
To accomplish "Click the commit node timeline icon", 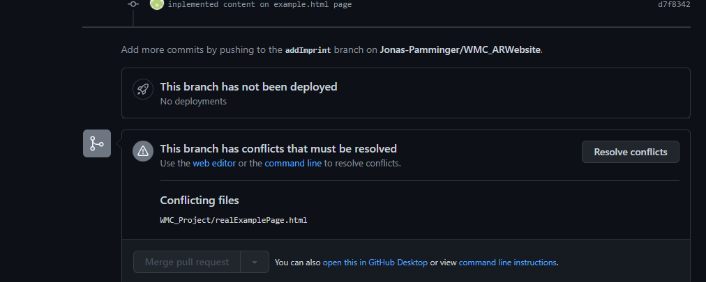I will click(133, 4).
